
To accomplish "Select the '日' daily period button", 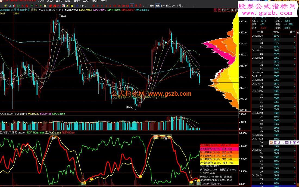I will (x=132, y=6).
